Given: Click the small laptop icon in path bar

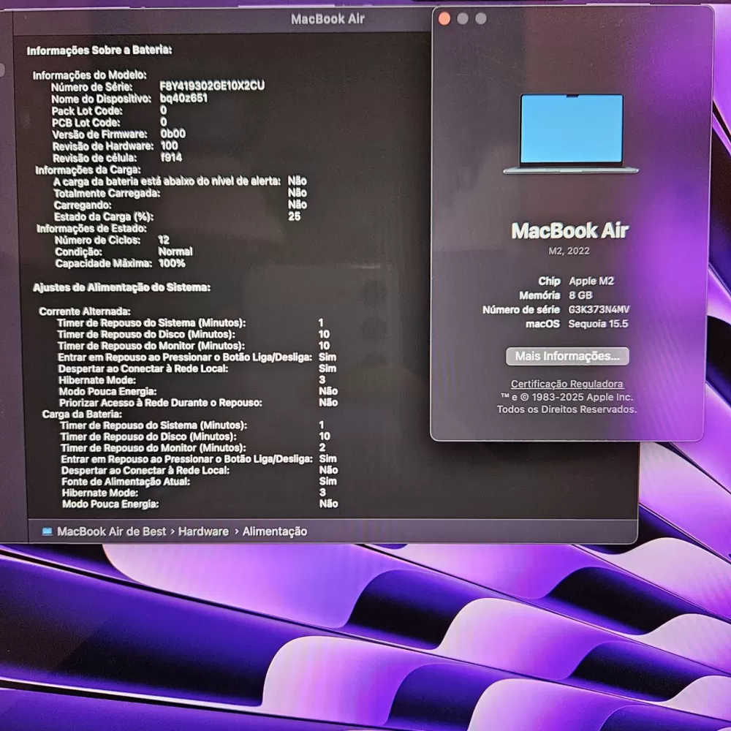Looking at the screenshot, I should (x=47, y=531).
